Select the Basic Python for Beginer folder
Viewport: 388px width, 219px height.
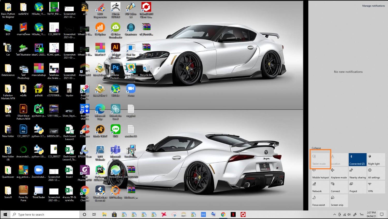(8, 10)
